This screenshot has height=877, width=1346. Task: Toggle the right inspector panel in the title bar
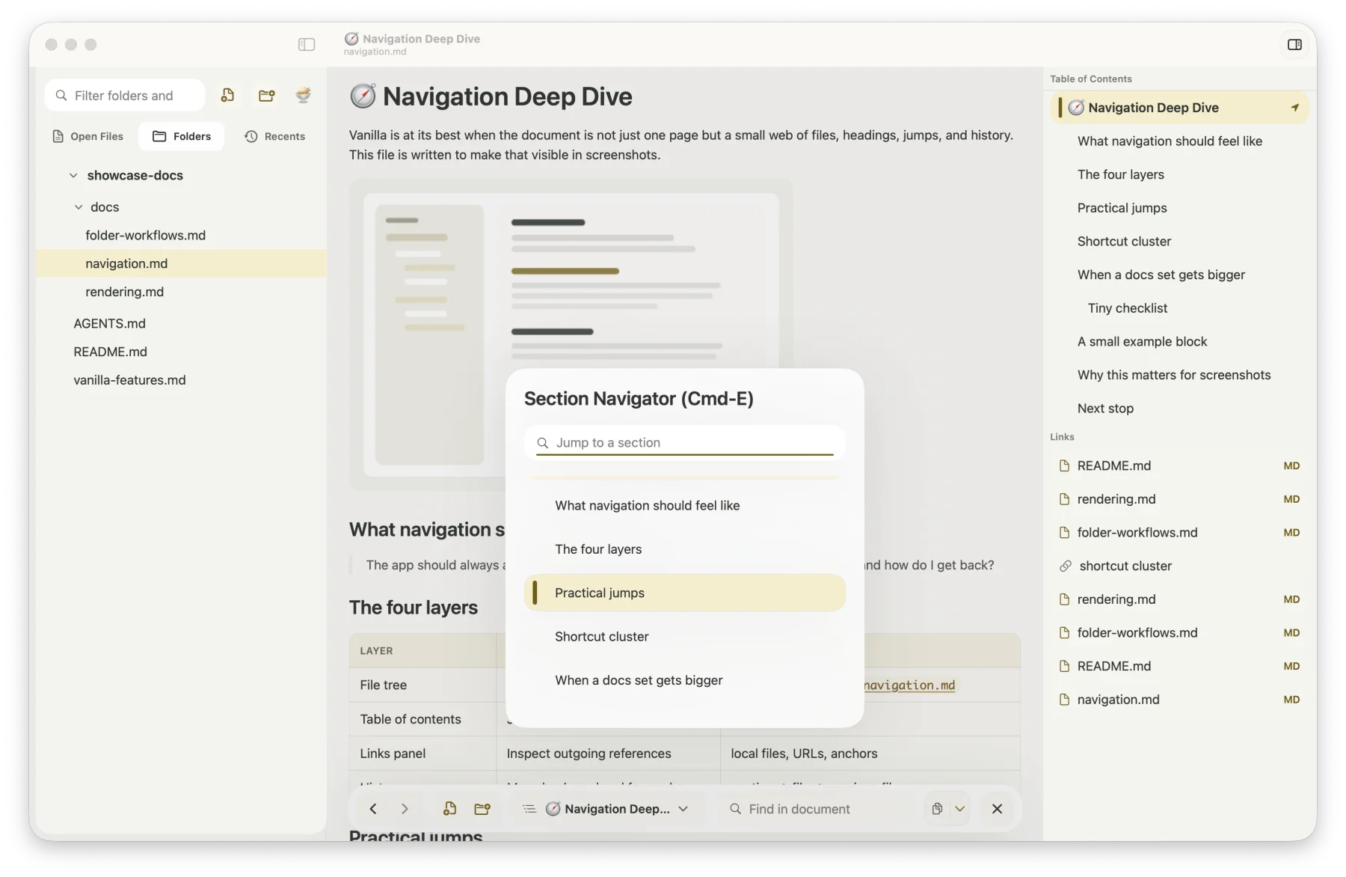click(1294, 45)
